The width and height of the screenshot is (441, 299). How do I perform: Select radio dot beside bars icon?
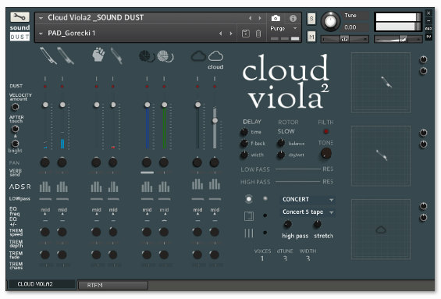tap(265, 233)
